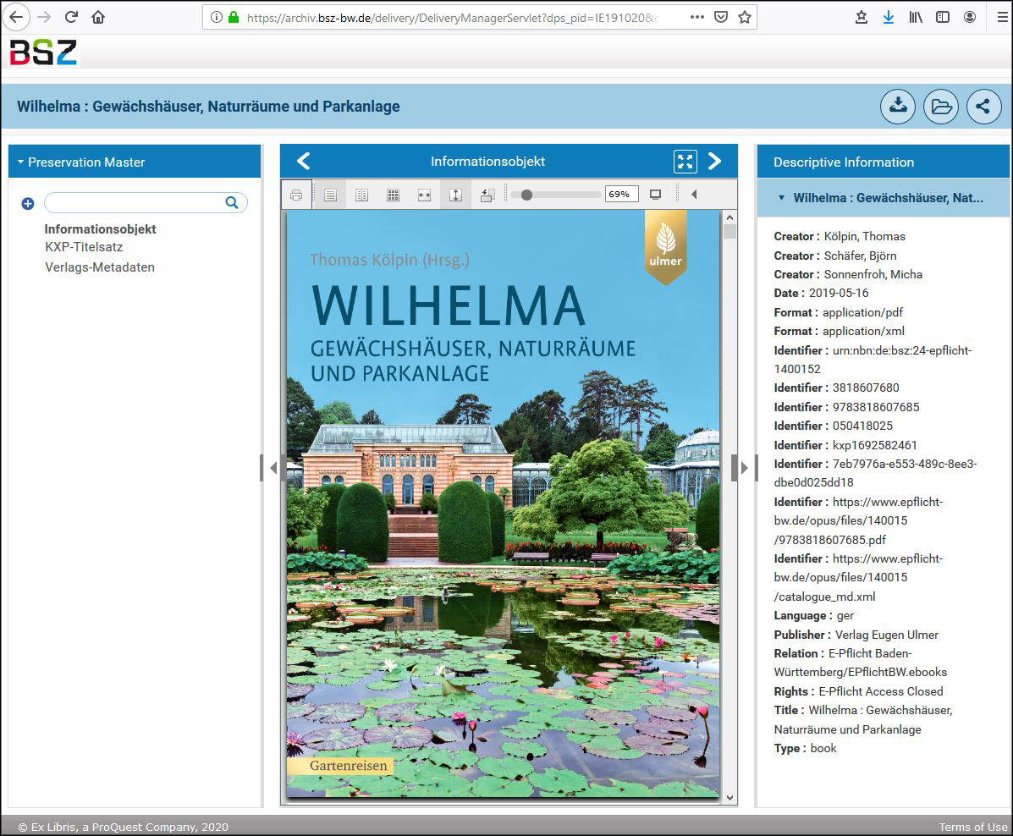
Task: Click the 'E-Pflicht Access Closed' rights value
Action: [x=881, y=692]
